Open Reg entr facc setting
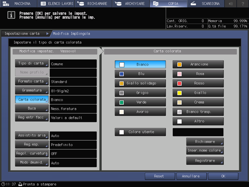The height and width of the screenshot is (187, 249). click(x=32, y=118)
